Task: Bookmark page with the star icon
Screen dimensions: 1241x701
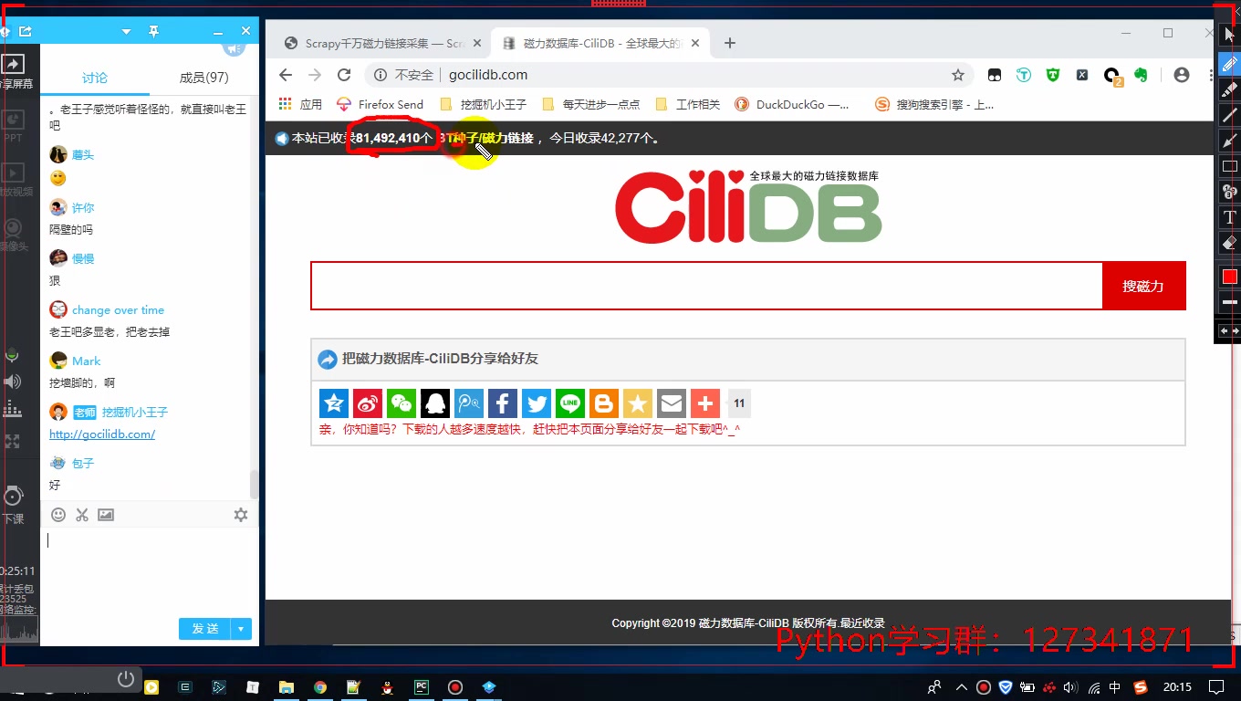Action: [x=957, y=75]
